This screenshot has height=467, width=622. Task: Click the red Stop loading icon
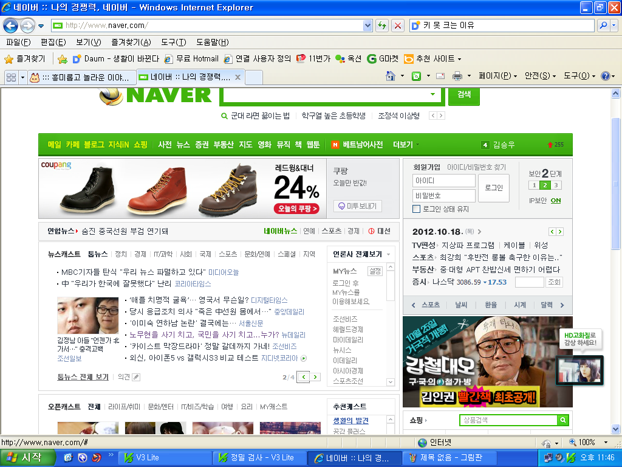pyautogui.click(x=397, y=26)
